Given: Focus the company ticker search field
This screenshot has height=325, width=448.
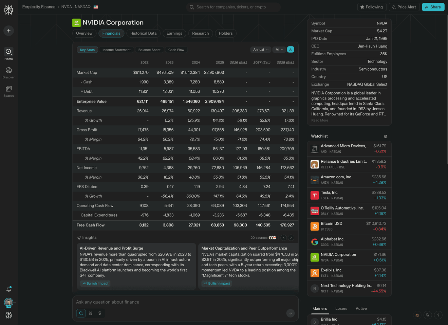Looking at the screenshot, I should [x=234, y=7].
